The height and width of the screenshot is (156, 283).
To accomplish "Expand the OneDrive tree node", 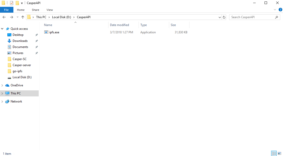I will point(2,85).
